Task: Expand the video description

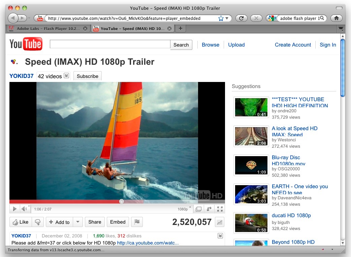Action: point(220,235)
